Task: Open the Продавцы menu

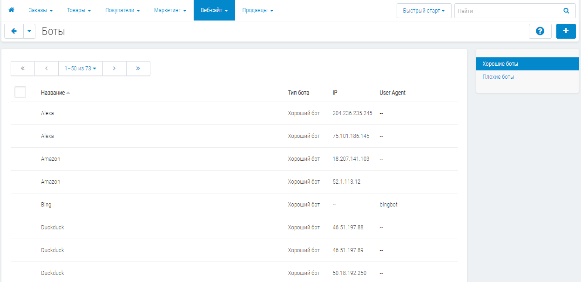Action: [258, 10]
